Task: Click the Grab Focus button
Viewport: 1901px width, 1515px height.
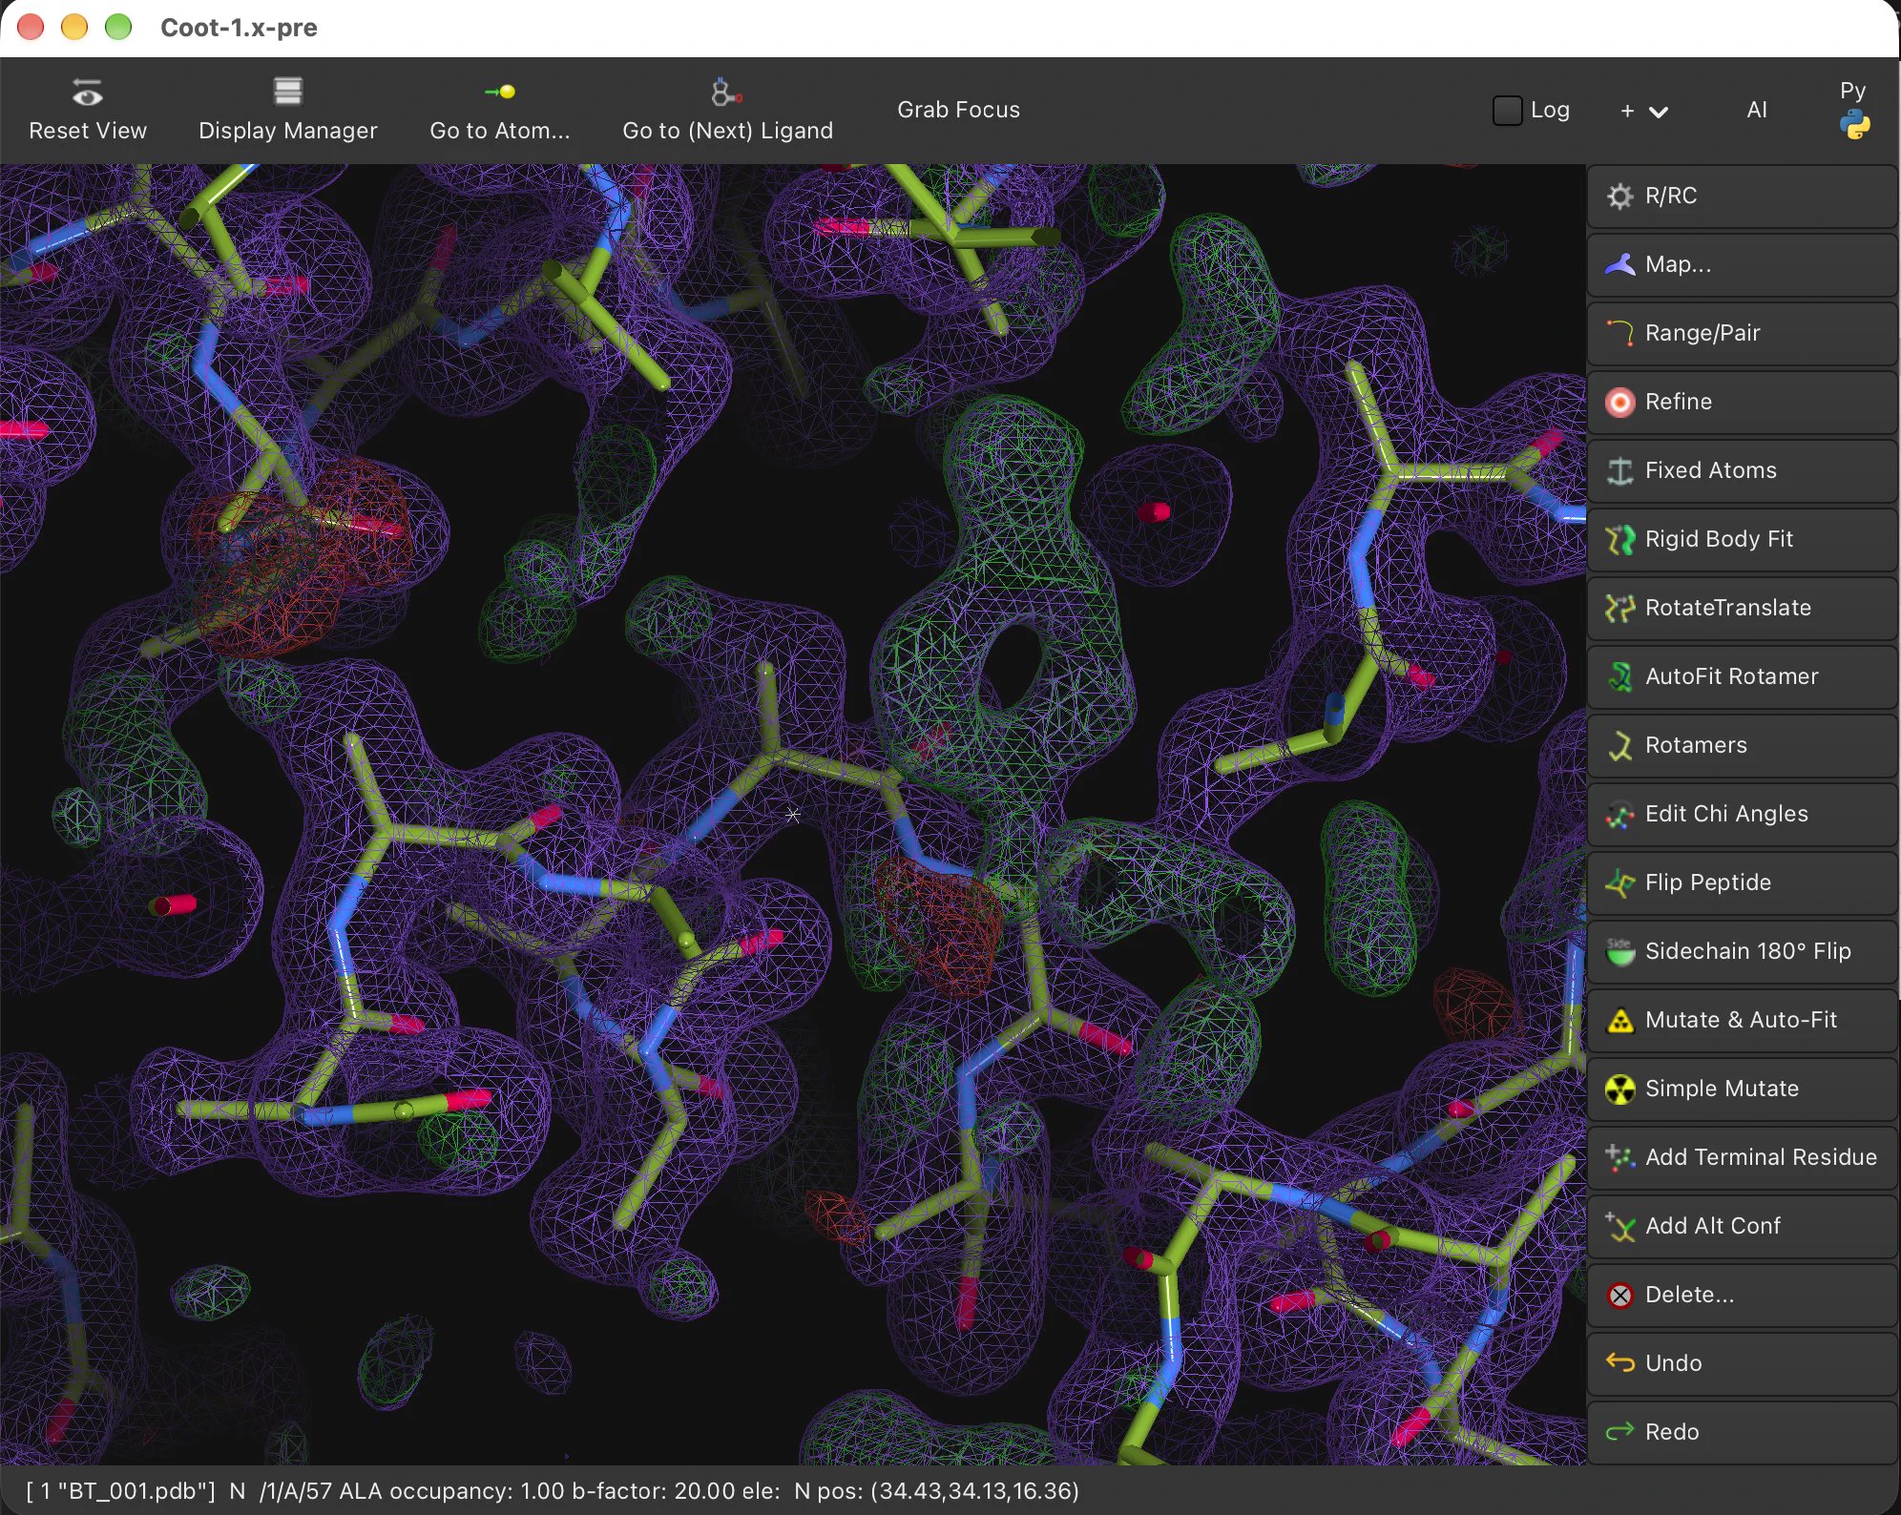Action: point(958,110)
